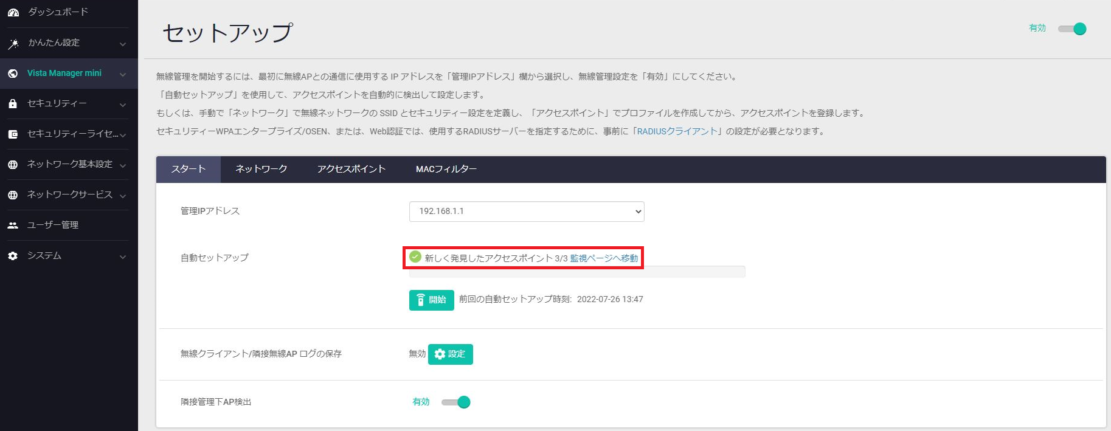Click the license icon beside セキュリティーライセンス
The width and height of the screenshot is (1111, 431).
[13, 134]
